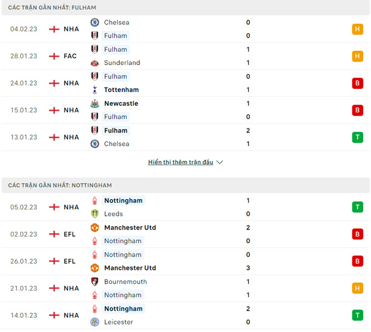Click green T badge for Fulham vs Chelsea
This screenshot has width=371, height=332.
click(357, 137)
